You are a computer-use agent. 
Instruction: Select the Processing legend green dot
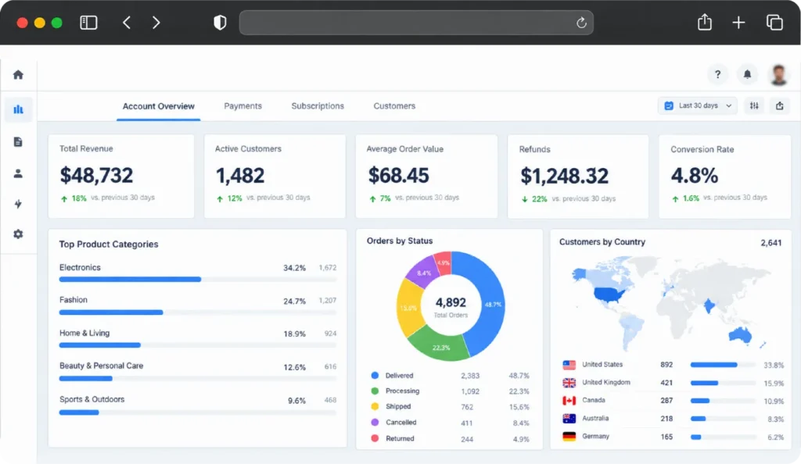coord(375,391)
